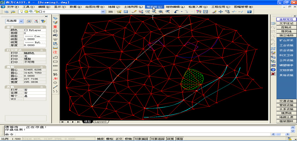297x141 pixels.
Task: Click the design center grid icon
Action: pyautogui.click(x=205, y=12)
